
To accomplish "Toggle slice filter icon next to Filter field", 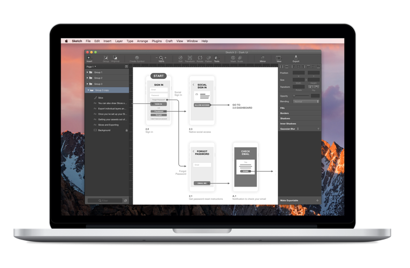I will (125, 200).
